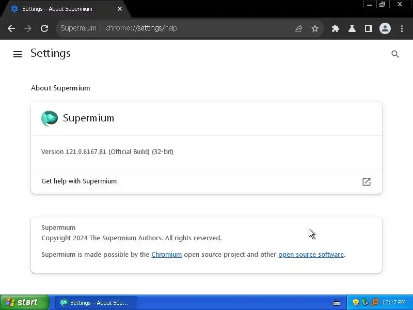Image resolution: width=413 pixels, height=310 pixels.
Task: Open the Experiments flask icon
Action: [352, 28]
